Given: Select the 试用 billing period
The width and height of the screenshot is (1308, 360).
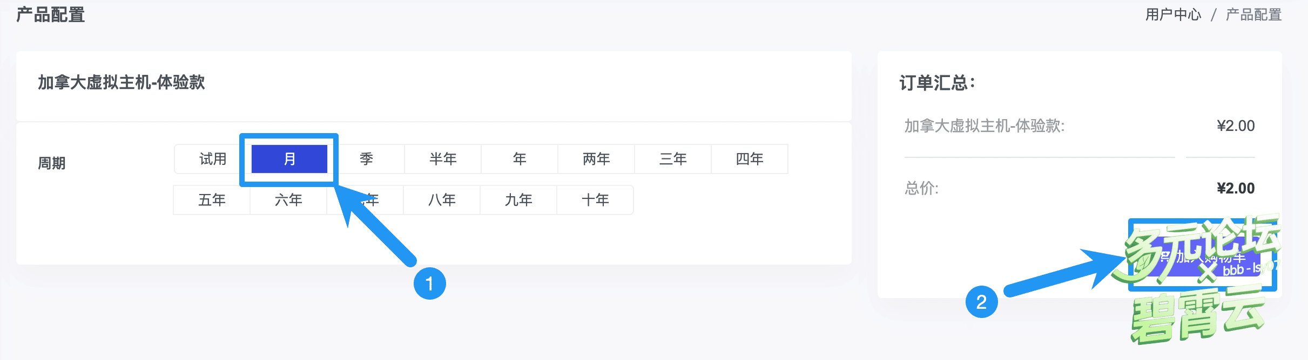Looking at the screenshot, I should 213,159.
